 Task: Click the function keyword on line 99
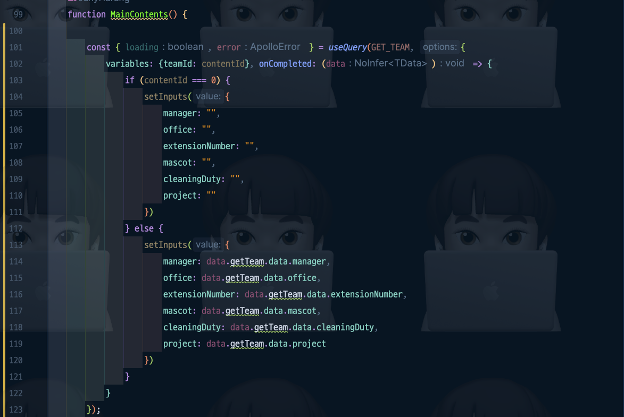click(x=86, y=14)
